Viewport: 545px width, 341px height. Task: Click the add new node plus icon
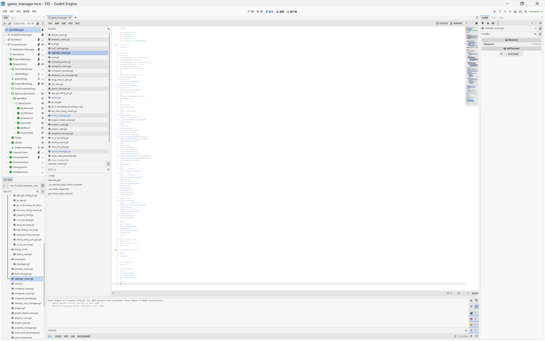pos(5,24)
